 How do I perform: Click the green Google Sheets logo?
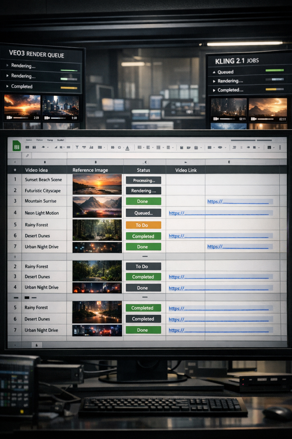17,147
